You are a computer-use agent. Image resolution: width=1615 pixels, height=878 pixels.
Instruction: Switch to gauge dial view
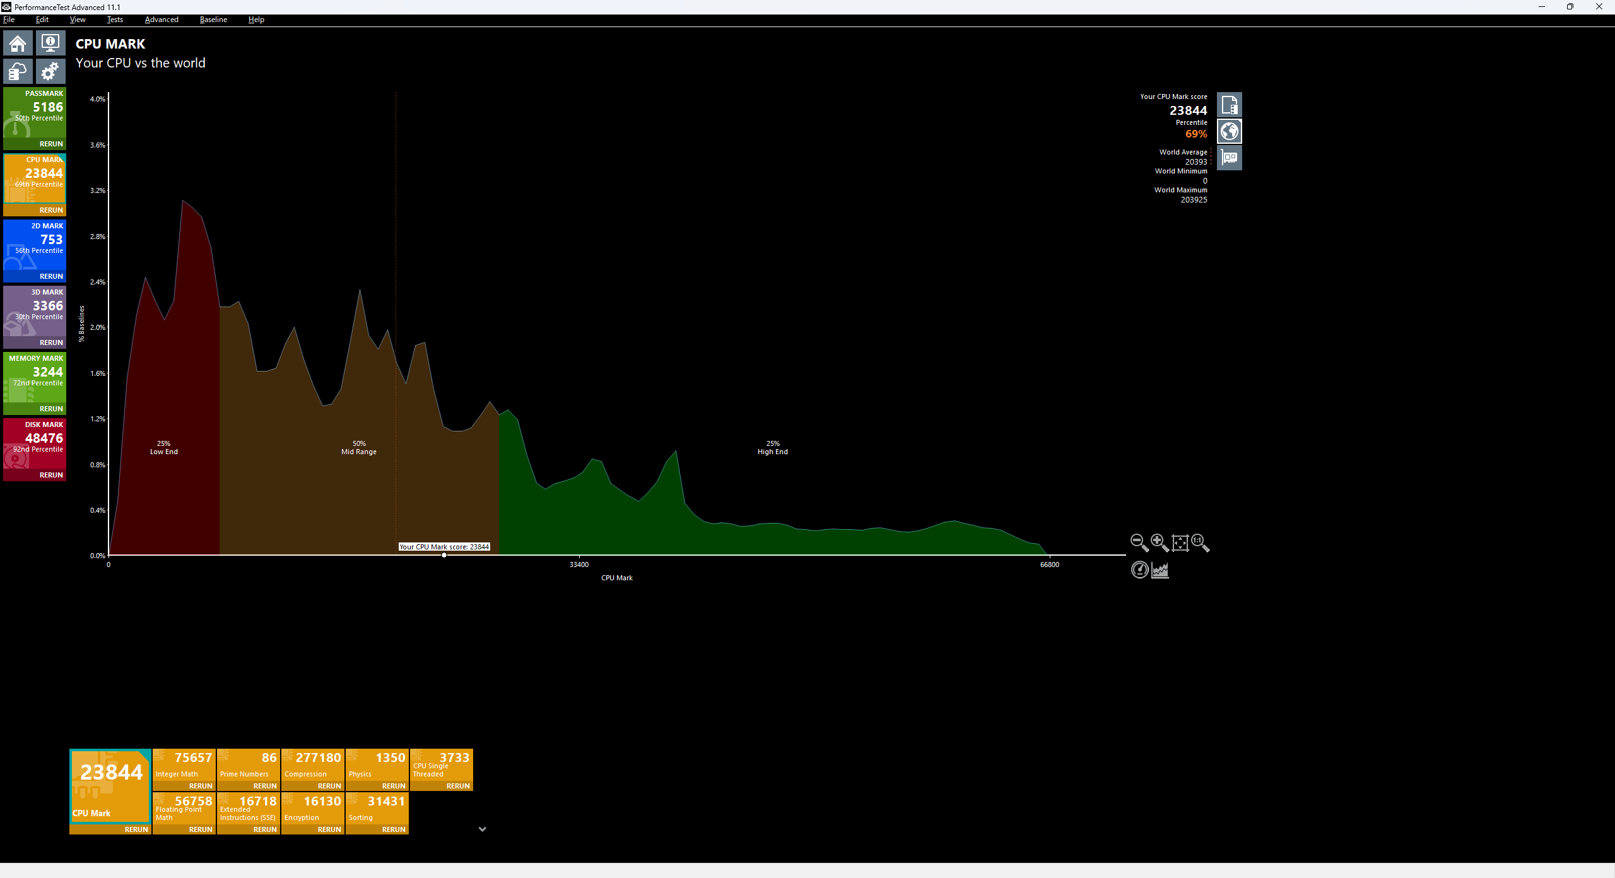tap(1139, 570)
